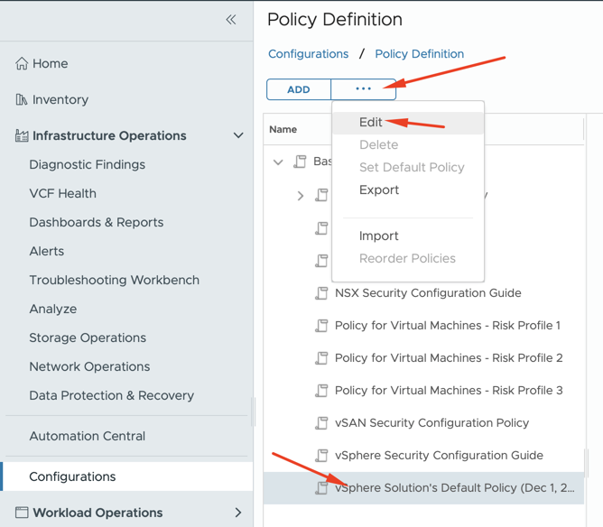Select NSX Security Configuration Guide policy
The width and height of the screenshot is (603, 527).
point(428,293)
